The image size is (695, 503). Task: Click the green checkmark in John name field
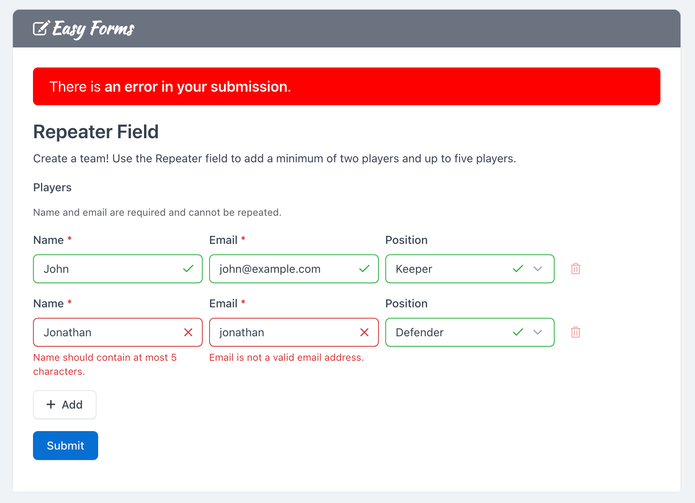(188, 269)
